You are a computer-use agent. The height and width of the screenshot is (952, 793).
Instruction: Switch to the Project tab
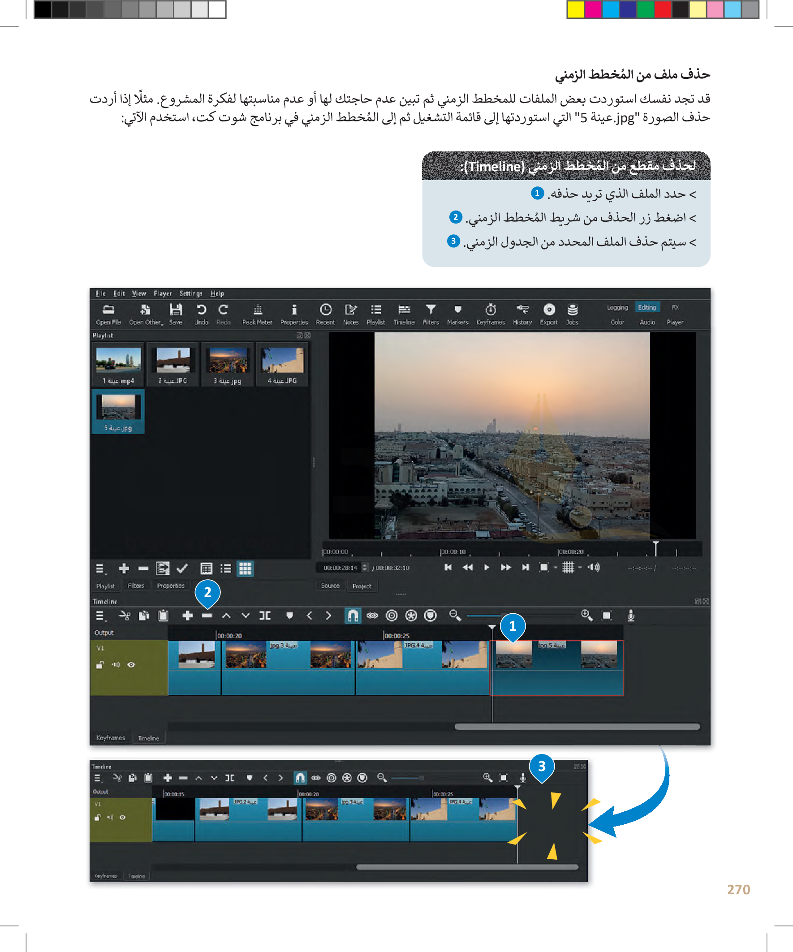pyautogui.click(x=362, y=586)
